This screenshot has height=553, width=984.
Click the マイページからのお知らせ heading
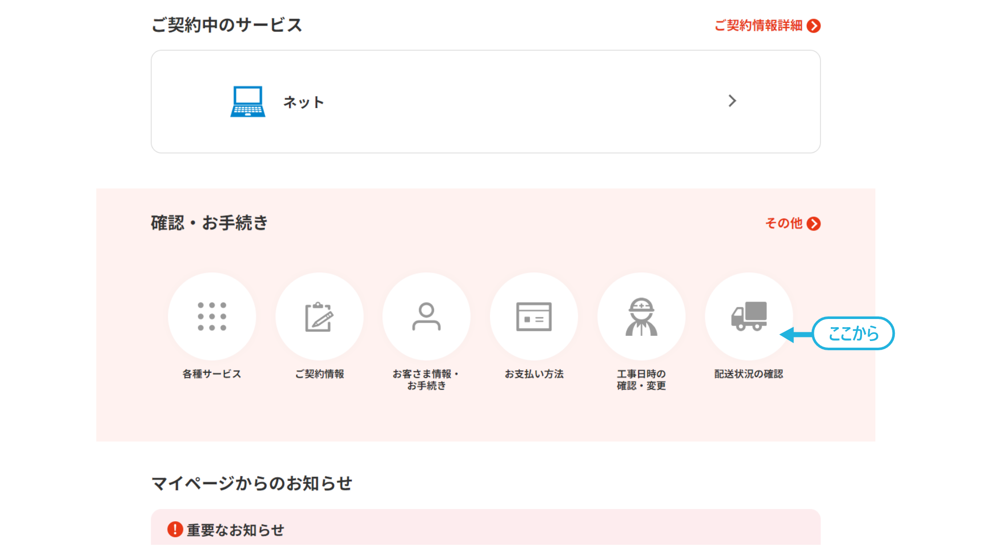click(252, 483)
